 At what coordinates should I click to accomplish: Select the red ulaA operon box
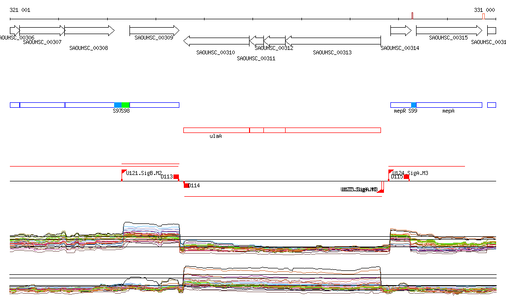(x=282, y=130)
